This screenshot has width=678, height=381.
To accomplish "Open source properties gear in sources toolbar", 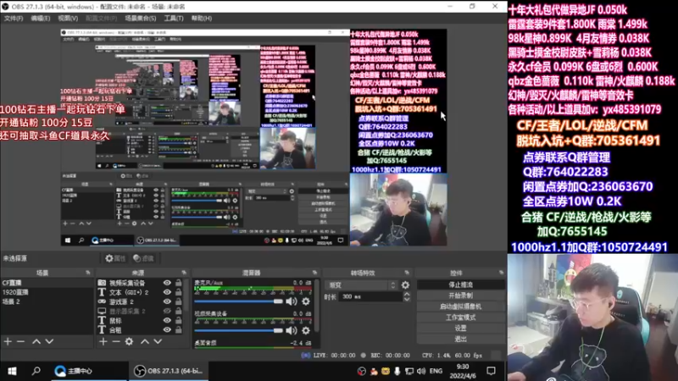I will coord(129,341).
